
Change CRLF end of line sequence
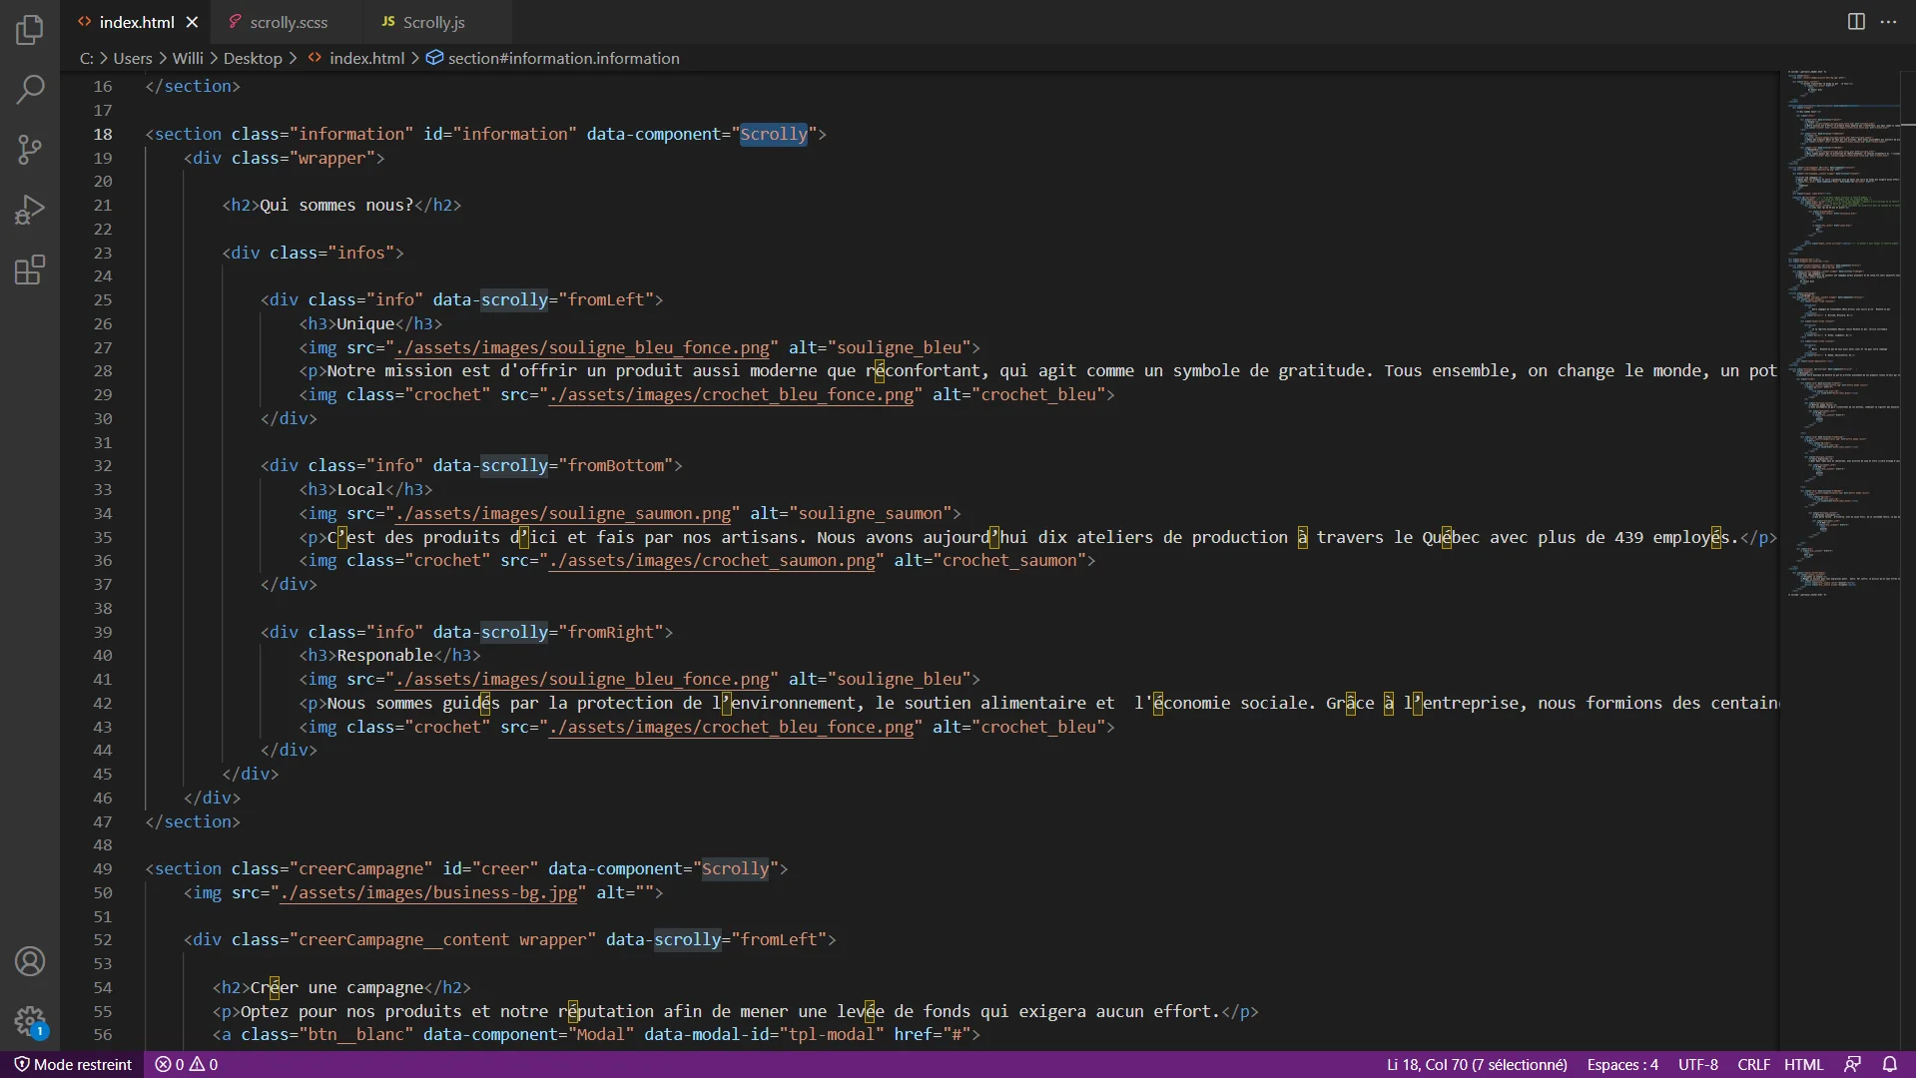tap(1753, 1064)
